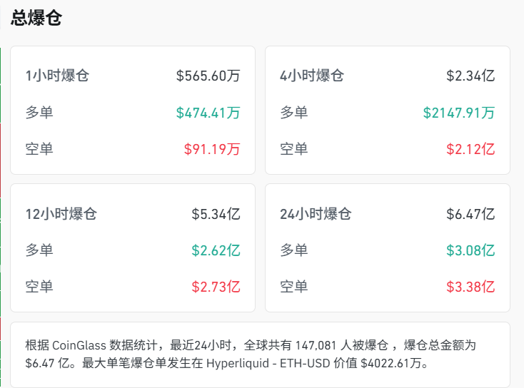The width and height of the screenshot is (524, 388).
Task: Select the 24-hour total $6.47亿
Action: pyautogui.click(x=470, y=214)
